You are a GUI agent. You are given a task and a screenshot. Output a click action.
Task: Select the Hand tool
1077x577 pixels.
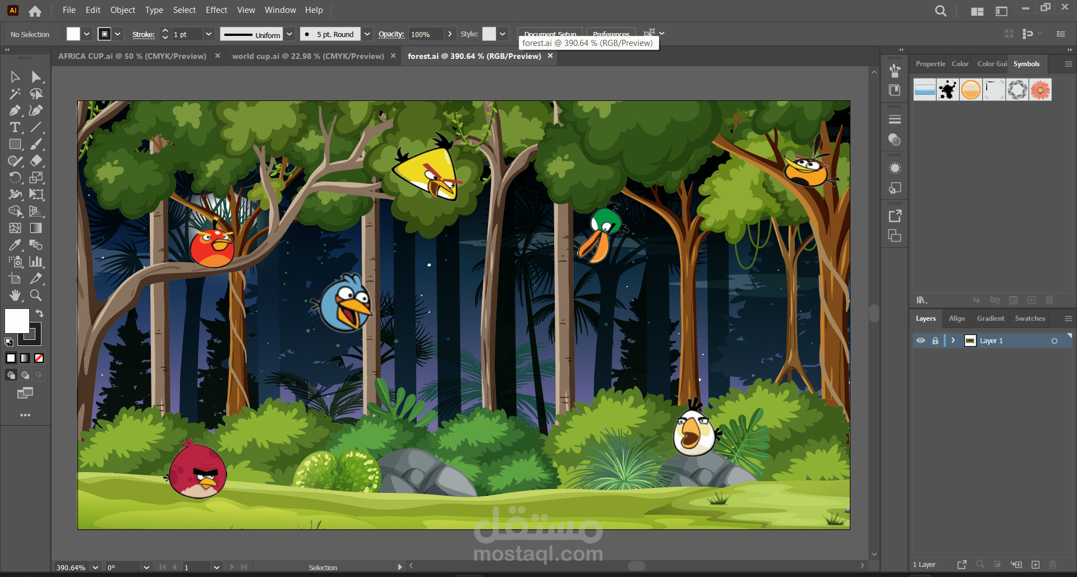15,296
